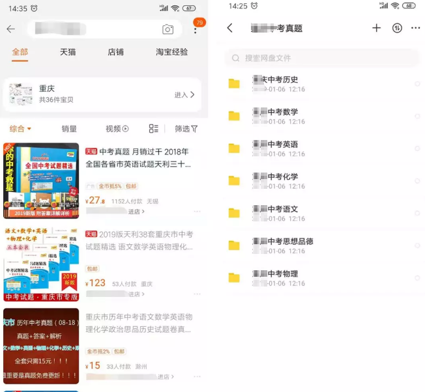Open the 重庆市专版 five-book product image
425x392 pixels.
tap(41, 264)
